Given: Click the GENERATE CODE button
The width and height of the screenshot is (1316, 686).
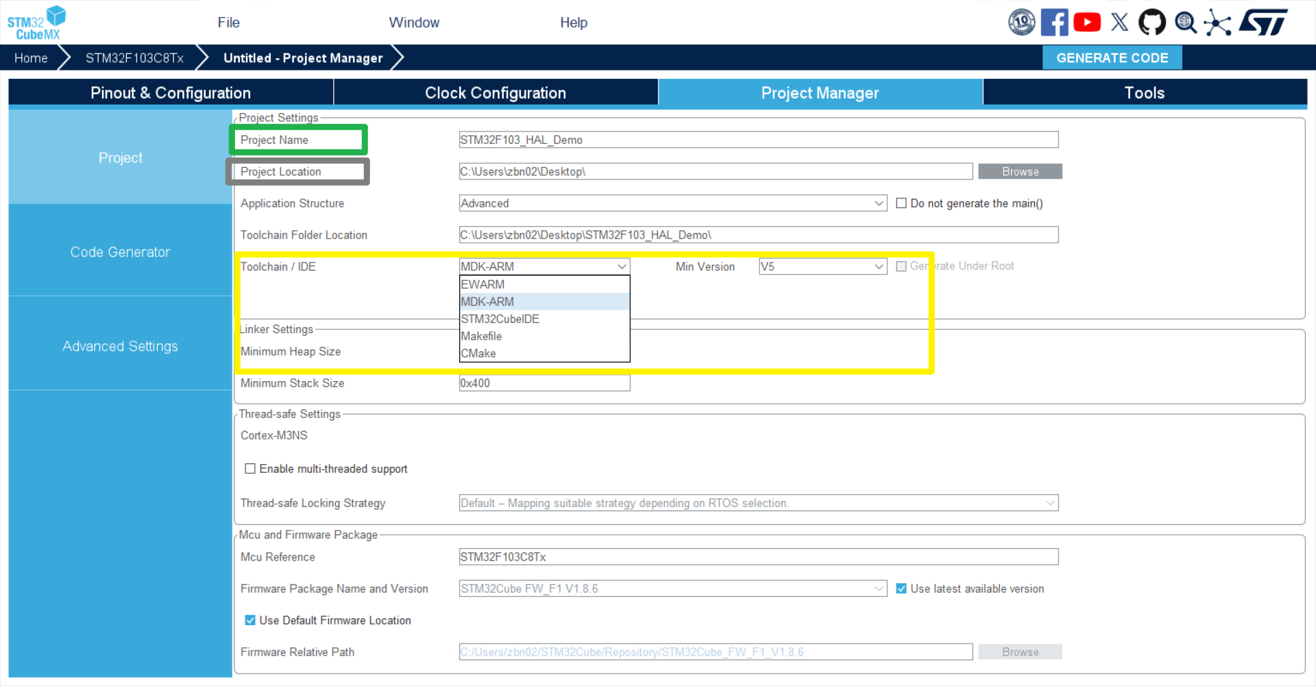Looking at the screenshot, I should (1112, 58).
